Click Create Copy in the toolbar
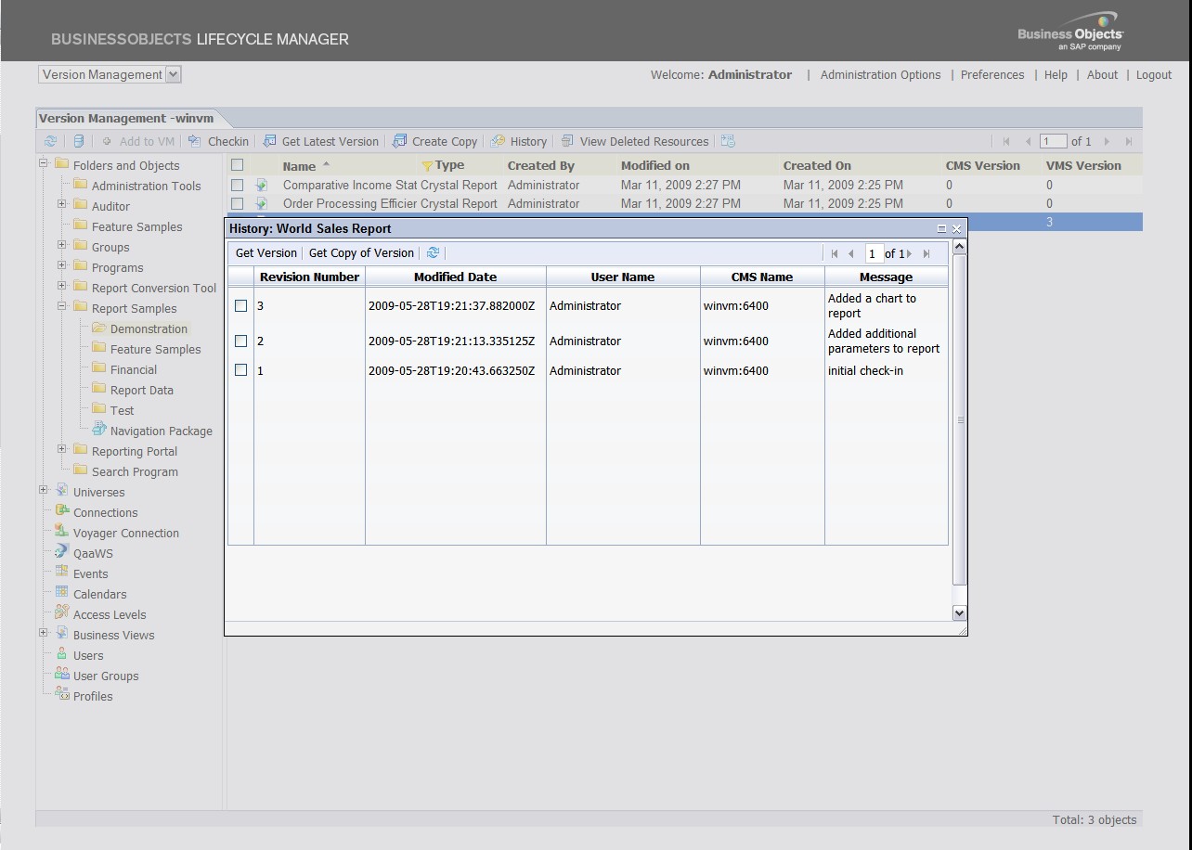 [x=435, y=141]
